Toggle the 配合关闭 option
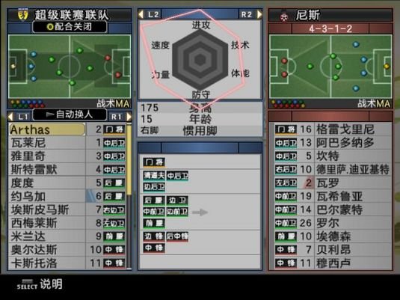Image resolution: width=400 pixels, height=300 pixels. coord(70,26)
